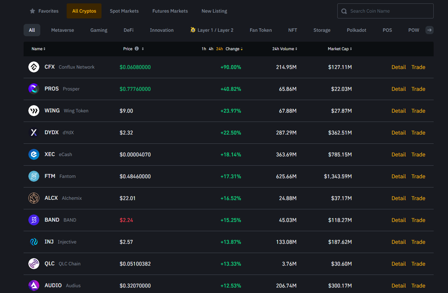The width and height of the screenshot is (448, 293).
Task: Click the Injective INJ coin logo
Action: [x=34, y=242]
